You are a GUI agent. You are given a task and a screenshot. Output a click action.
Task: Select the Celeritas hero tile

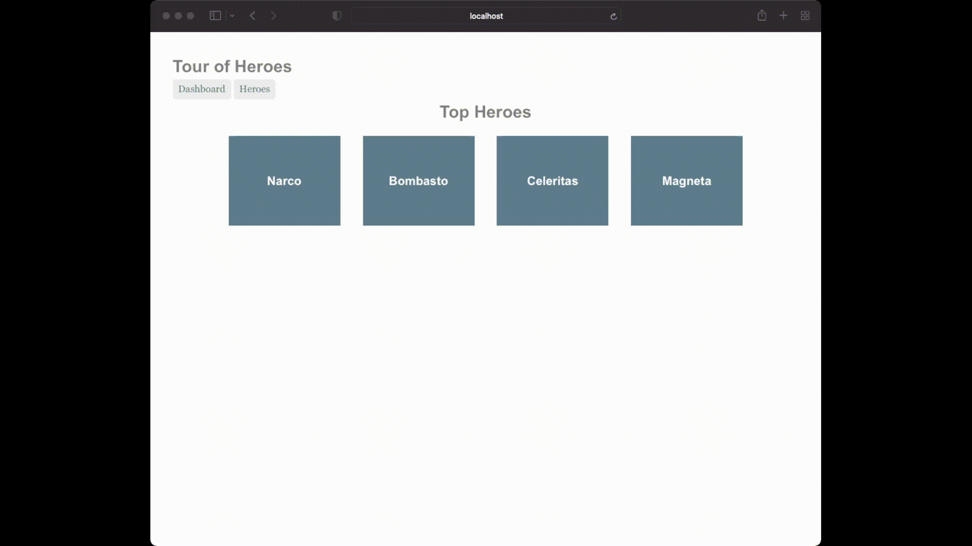[x=552, y=180]
